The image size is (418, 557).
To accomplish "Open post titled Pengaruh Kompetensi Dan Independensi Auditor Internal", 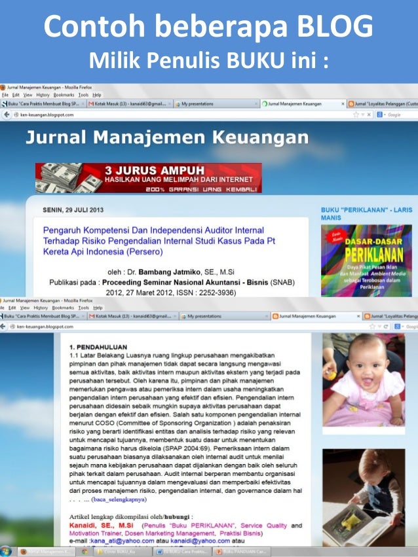I will coord(159,241).
